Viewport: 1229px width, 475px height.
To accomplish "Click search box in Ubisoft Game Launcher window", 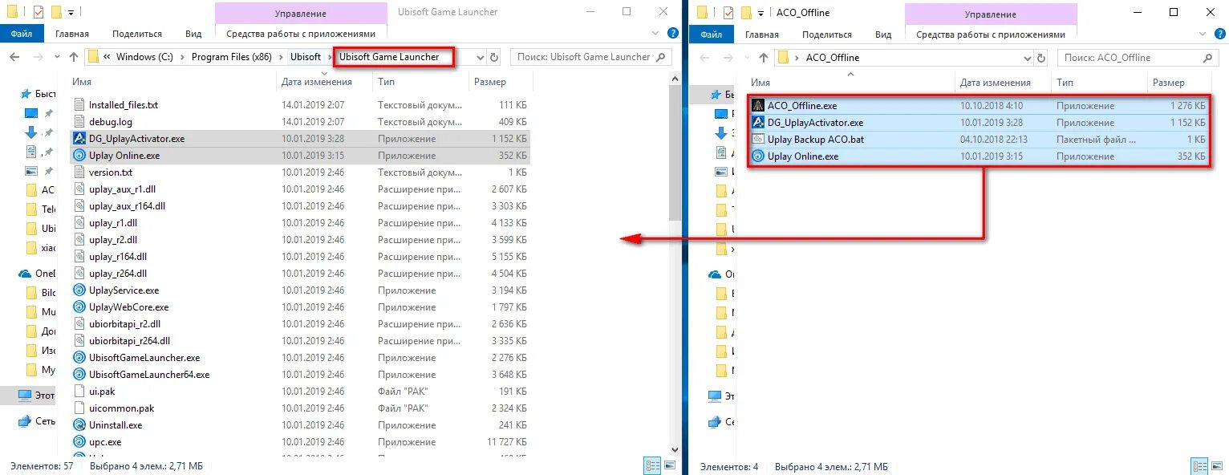I will [x=591, y=57].
